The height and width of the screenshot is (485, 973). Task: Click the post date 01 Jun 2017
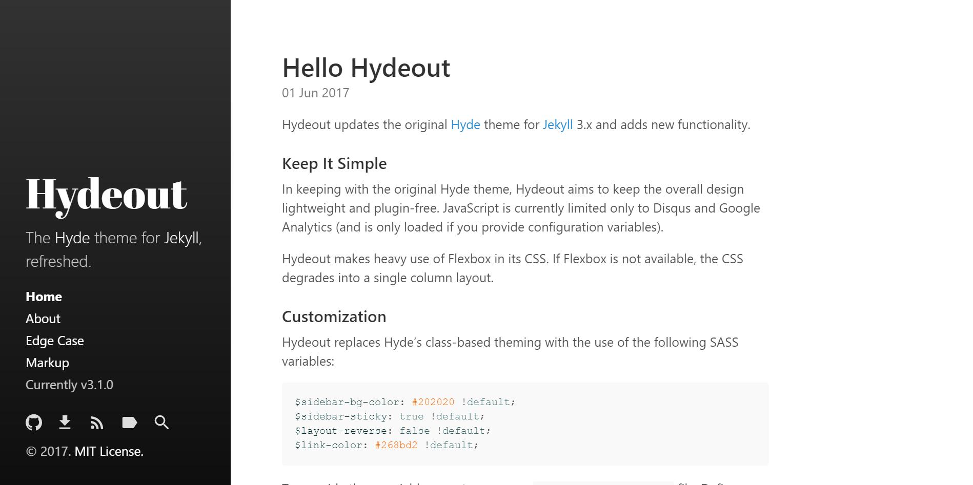point(315,93)
